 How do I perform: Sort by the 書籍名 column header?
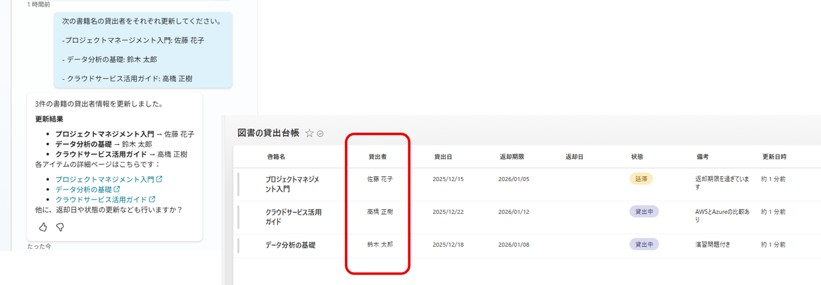276,157
